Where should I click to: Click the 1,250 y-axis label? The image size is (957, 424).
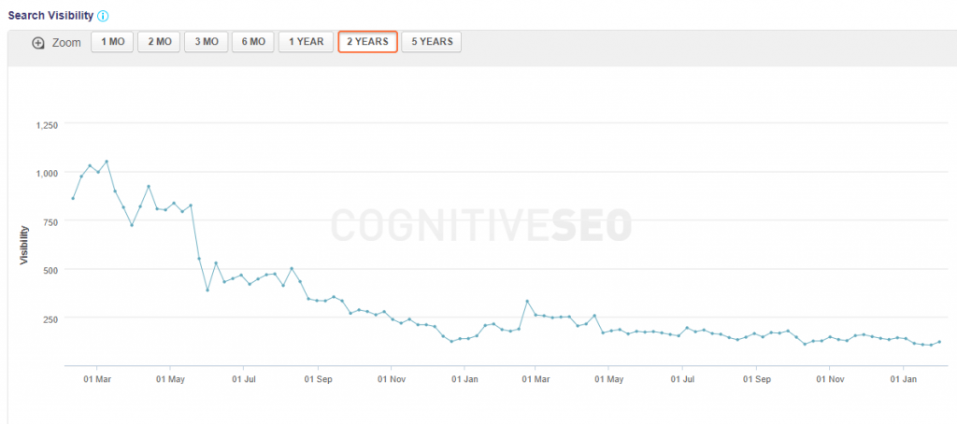pos(46,124)
